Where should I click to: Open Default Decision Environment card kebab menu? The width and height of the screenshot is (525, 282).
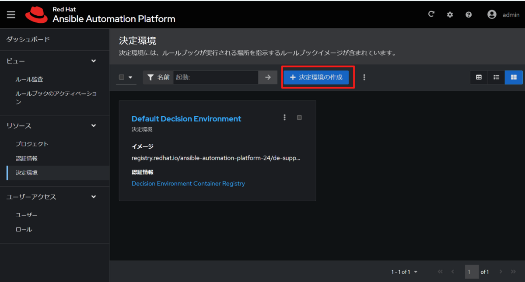(x=284, y=117)
